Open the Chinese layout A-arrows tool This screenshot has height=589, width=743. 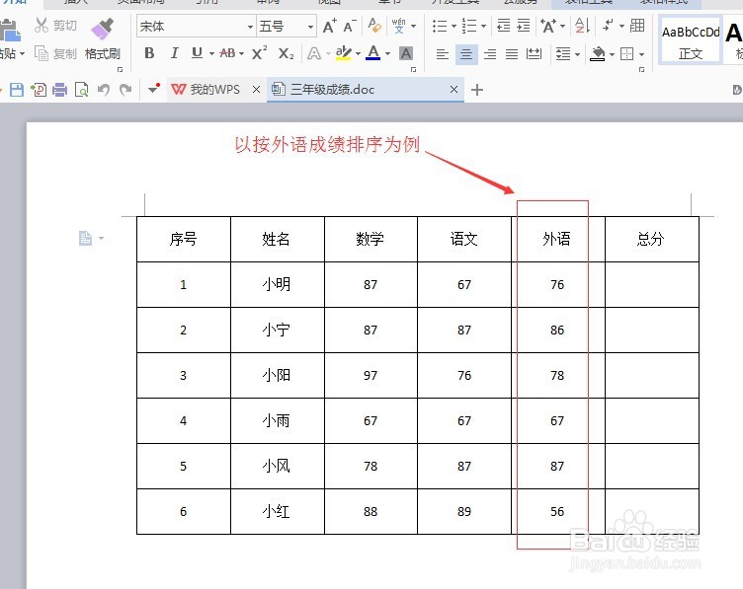[548, 26]
